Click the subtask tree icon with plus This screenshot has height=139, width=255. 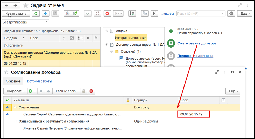(132, 14)
